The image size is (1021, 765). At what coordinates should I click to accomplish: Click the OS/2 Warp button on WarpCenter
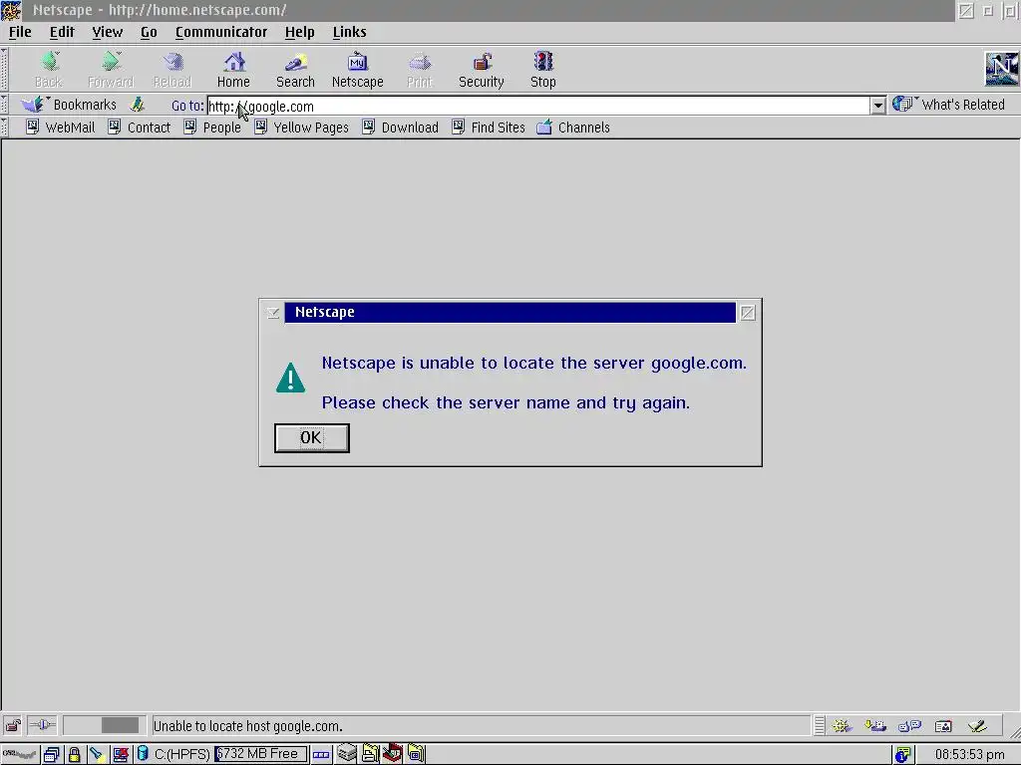(20, 755)
